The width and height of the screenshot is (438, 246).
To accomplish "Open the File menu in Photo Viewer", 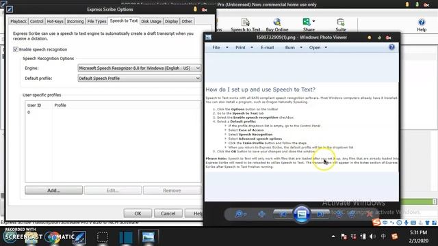I will pyautogui.click(x=220, y=47).
